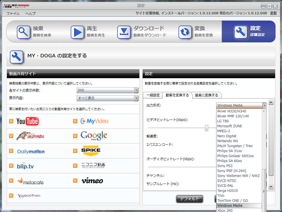282x212 pixels.
Task: Select the 設定 wrench icon in navigation
Action: pos(241,32)
